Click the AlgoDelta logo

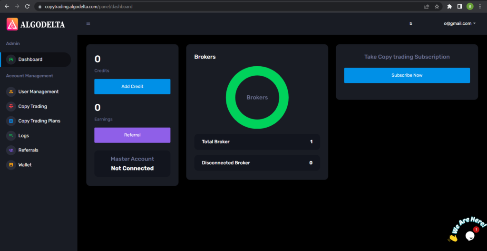[x=36, y=24]
